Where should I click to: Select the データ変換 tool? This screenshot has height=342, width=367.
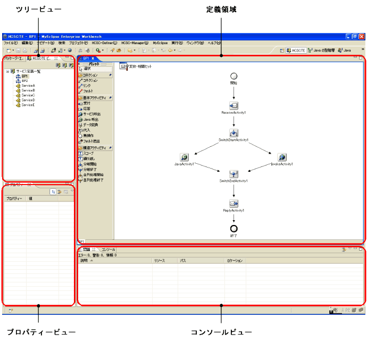(x=88, y=125)
